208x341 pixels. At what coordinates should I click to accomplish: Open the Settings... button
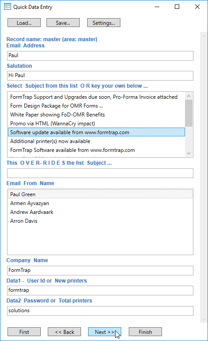pyautogui.click(x=104, y=23)
